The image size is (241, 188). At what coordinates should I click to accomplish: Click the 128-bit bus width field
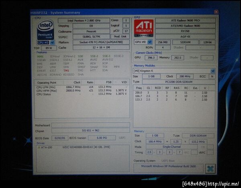coord(207,42)
